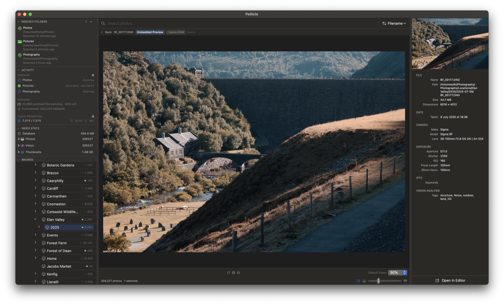Switch to Embedded Preview mode
This screenshot has height=305, width=504.
[150, 32]
